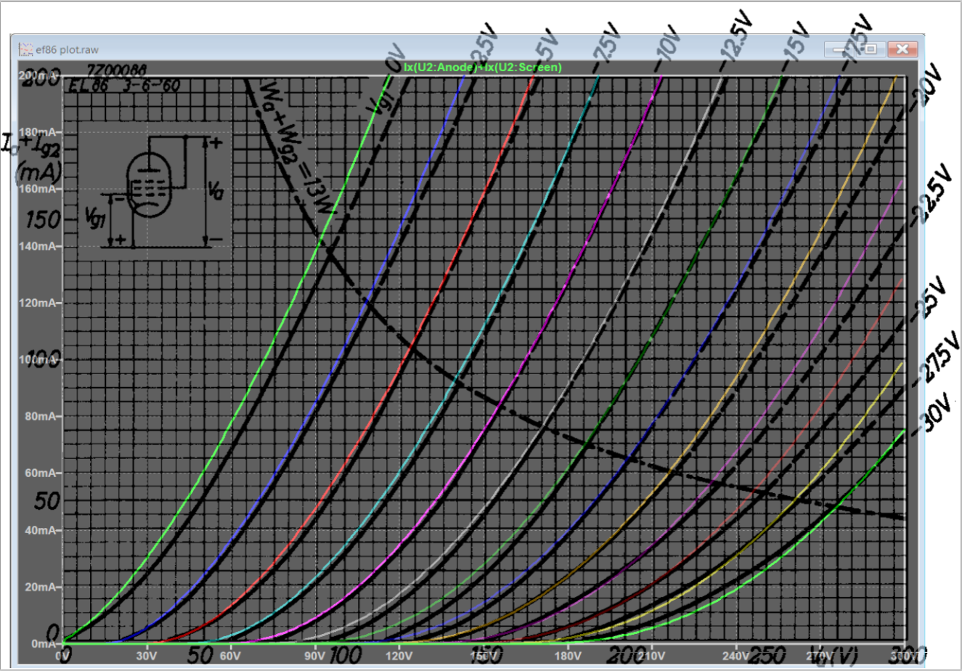The height and width of the screenshot is (671, 962).
Task: Click the Ix(U2:Anode)+Ix(U2:Screen) trace label
Action: 482,68
